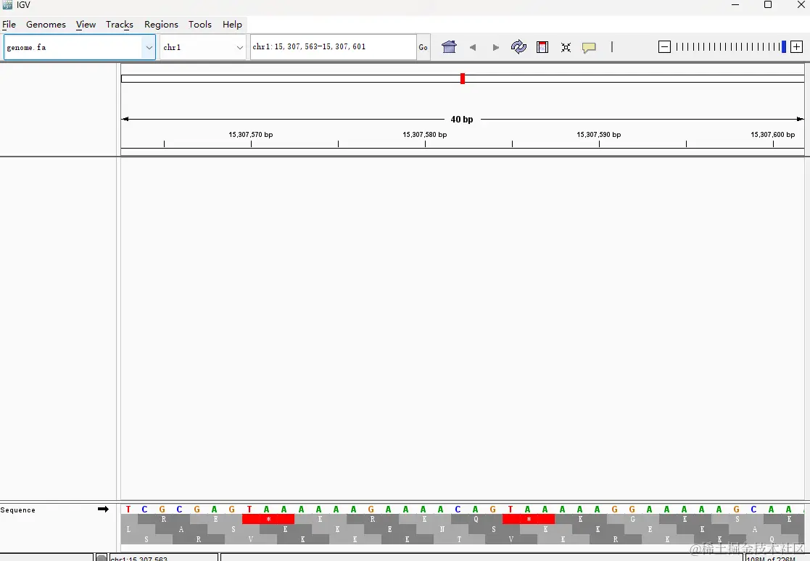
Task: Click the track label width vertical bar icon
Action: tap(612, 47)
